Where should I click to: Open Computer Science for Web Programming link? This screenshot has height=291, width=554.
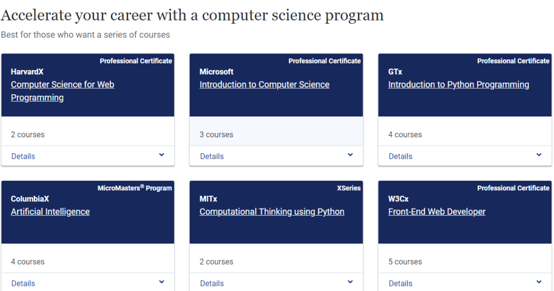[63, 91]
